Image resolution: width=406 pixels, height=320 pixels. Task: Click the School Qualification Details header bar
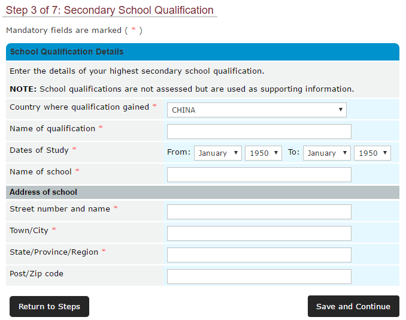pos(202,52)
